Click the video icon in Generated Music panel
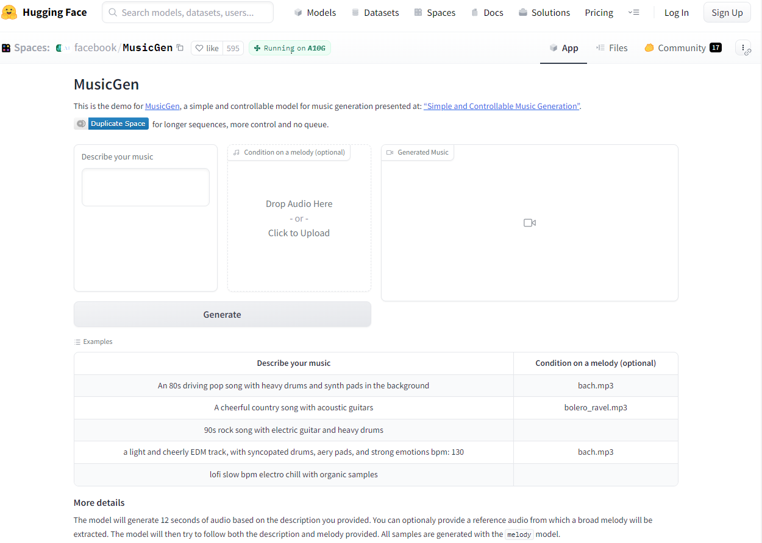762x543 pixels. pos(530,223)
